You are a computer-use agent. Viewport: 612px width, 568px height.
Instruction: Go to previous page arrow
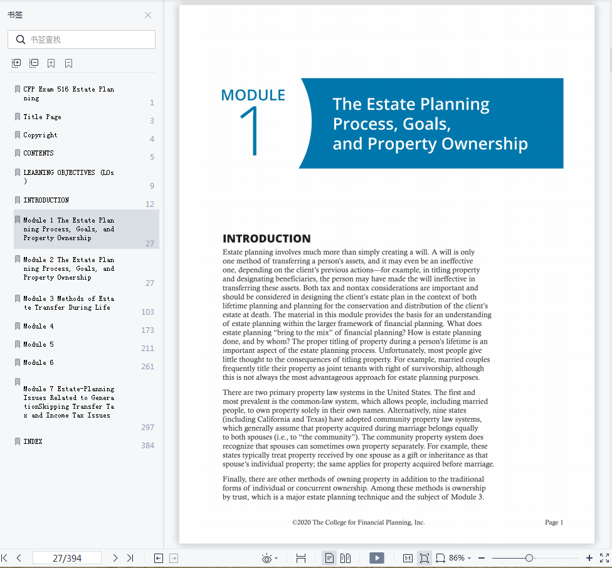click(x=19, y=558)
